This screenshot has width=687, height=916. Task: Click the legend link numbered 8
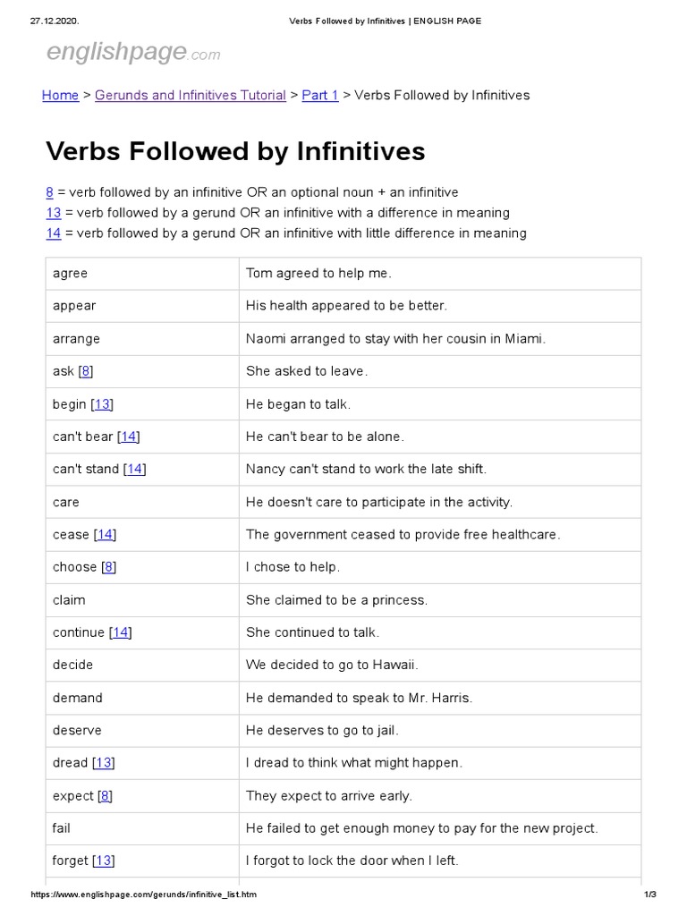[x=50, y=192]
